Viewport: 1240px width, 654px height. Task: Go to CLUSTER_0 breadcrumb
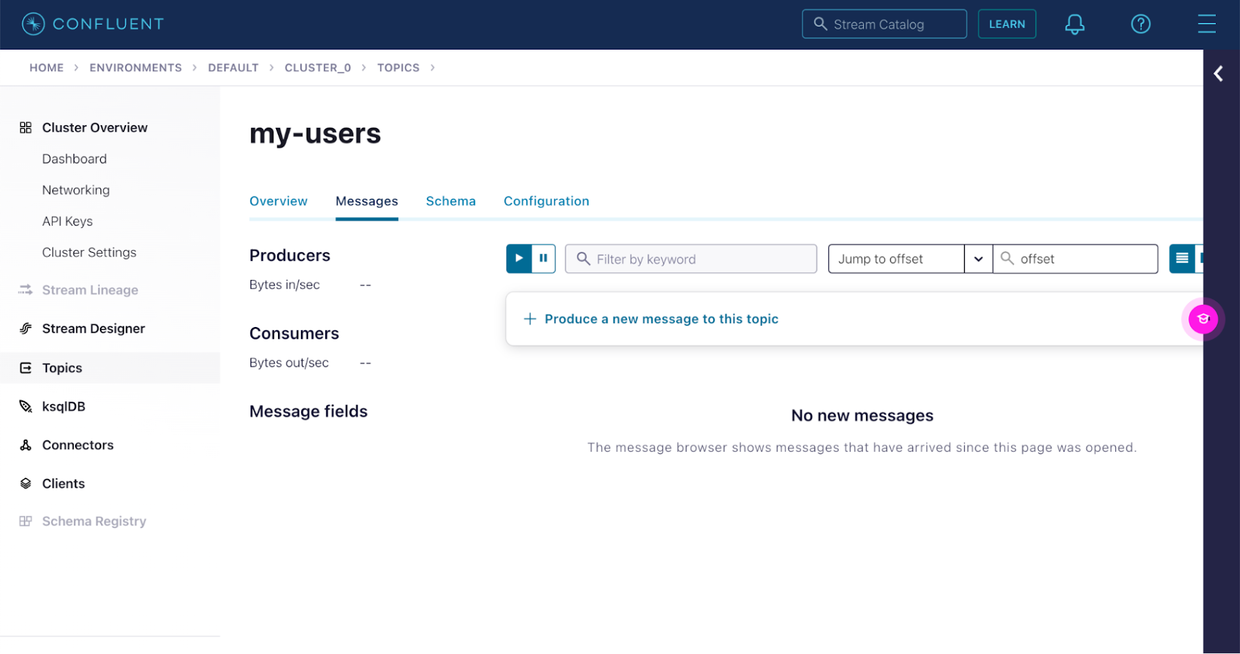pos(318,68)
